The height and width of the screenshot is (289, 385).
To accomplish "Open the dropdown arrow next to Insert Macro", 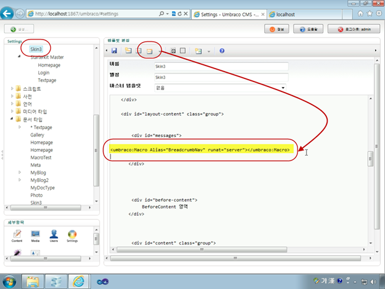I will click(x=160, y=51).
